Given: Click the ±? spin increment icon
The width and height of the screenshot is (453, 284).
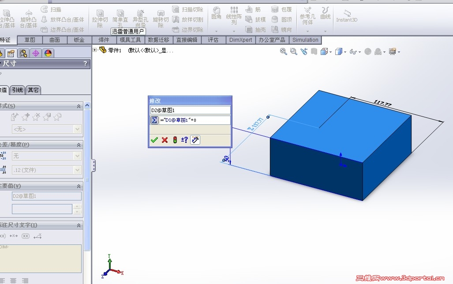Looking at the screenshot, I should click(x=184, y=140).
